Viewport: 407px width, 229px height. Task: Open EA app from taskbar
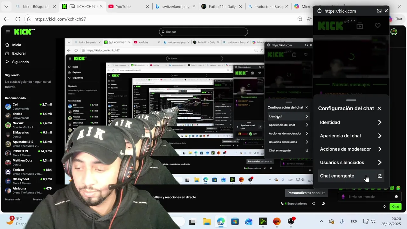coord(277,222)
